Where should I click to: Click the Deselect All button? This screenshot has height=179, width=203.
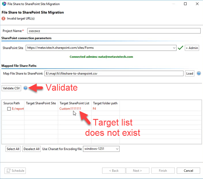32,149
